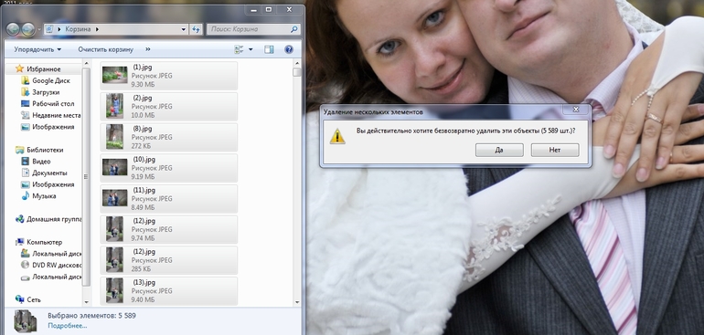Select the file (10).jpg
The width and height of the screenshot is (704, 335).
click(x=168, y=168)
